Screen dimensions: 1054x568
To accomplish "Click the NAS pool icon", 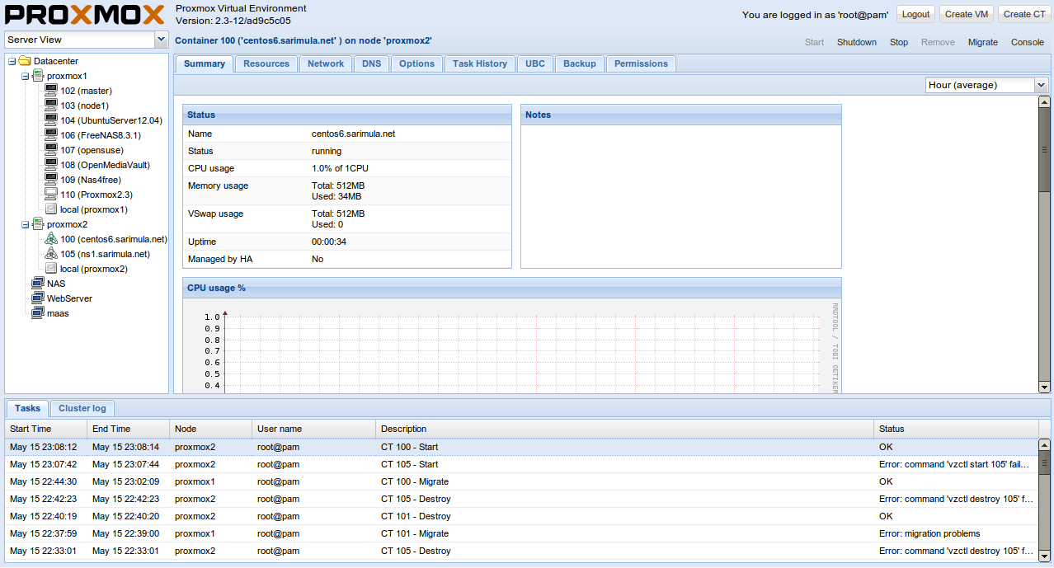I will click(38, 284).
